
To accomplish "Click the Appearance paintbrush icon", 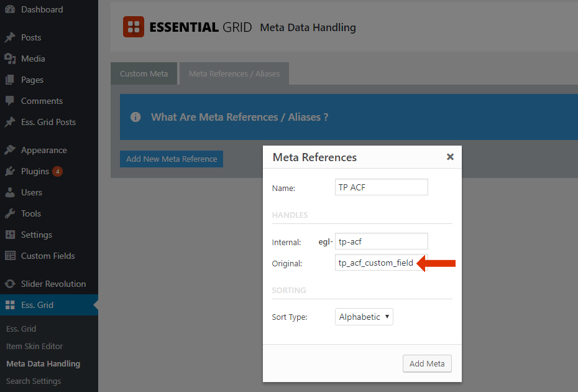I will click(10, 150).
